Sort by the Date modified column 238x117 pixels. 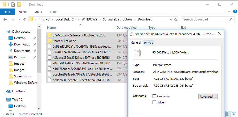coord(131,28)
